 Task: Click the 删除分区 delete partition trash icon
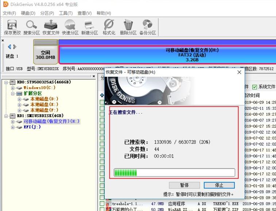pyautogui.click(x=128, y=25)
